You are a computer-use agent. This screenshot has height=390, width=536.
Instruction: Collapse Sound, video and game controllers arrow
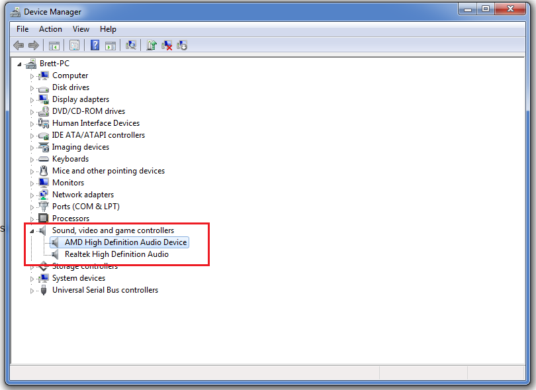[32, 231]
